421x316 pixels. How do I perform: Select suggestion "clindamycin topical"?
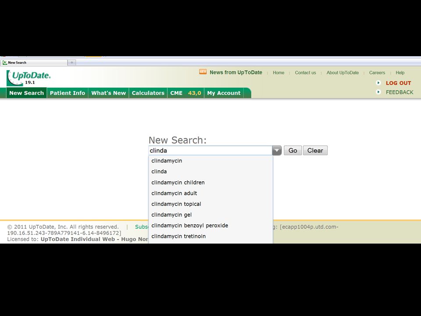[x=211, y=204]
